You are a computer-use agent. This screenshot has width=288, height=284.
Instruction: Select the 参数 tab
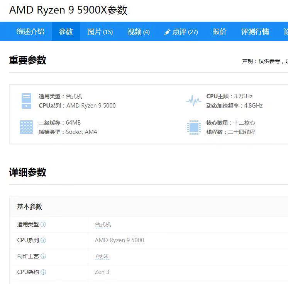(x=66, y=31)
